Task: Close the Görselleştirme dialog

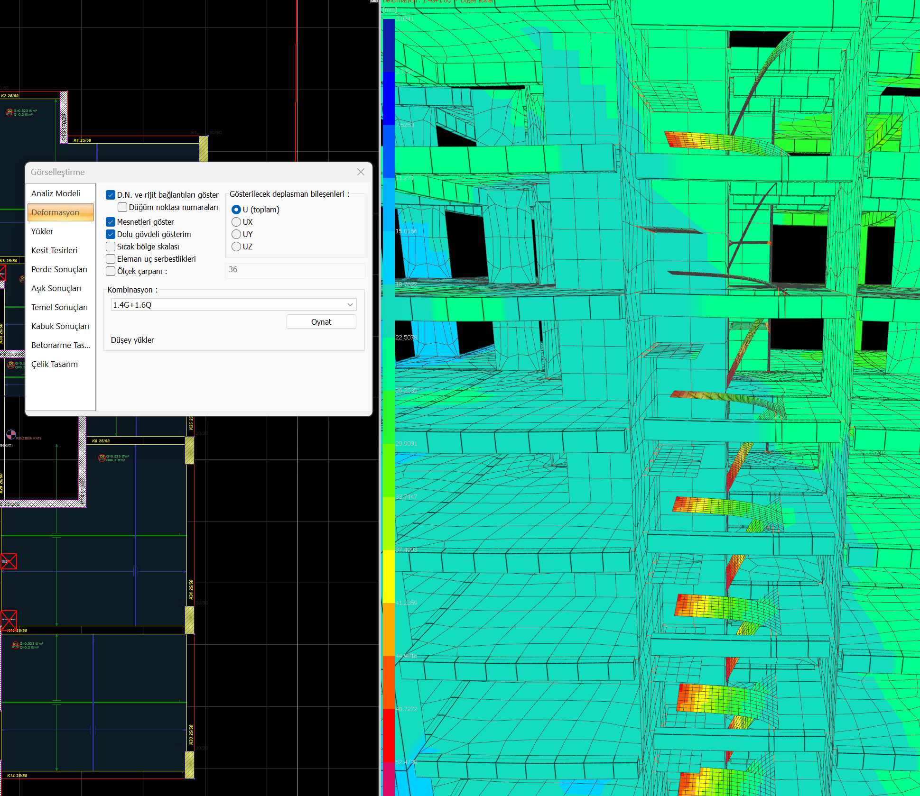Action: pyautogui.click(x=361, y=172)
